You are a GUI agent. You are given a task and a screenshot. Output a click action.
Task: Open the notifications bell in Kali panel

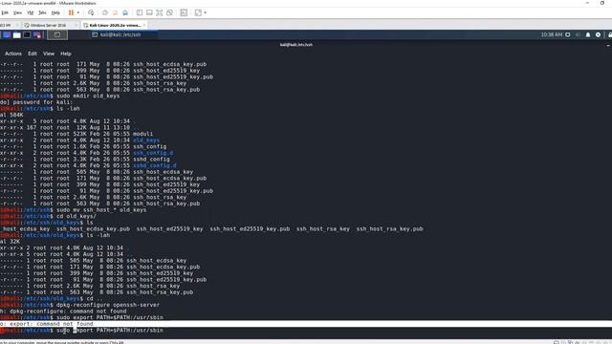(x=588, y=34)
